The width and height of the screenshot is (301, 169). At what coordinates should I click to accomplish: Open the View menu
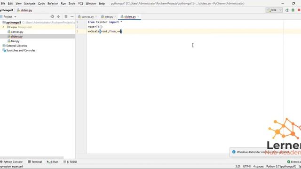pyautogui.click(x=18, y=3)
